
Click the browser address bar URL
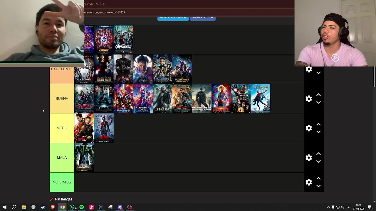coord(105,12)
